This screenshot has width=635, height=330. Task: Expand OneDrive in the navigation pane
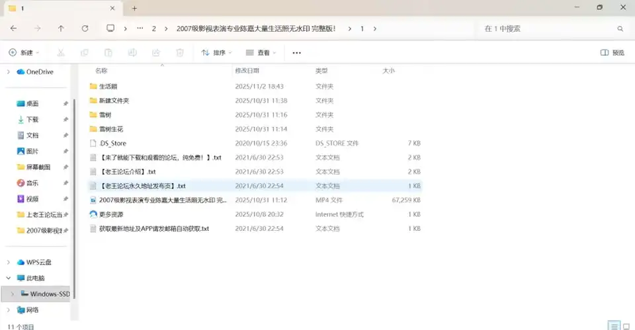(9, 71)
